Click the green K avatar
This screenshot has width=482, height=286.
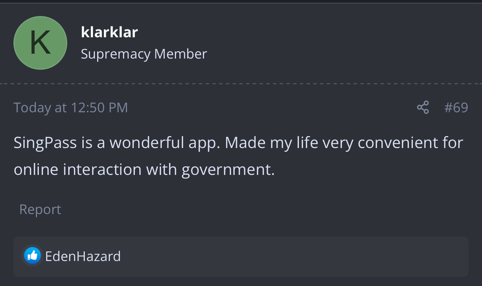tap(40, 43)
